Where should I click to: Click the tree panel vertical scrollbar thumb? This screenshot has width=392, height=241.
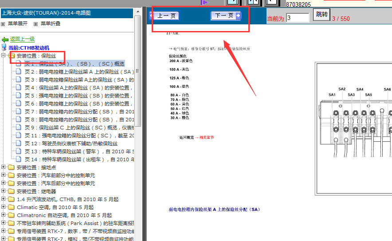[x=138, y=71]
